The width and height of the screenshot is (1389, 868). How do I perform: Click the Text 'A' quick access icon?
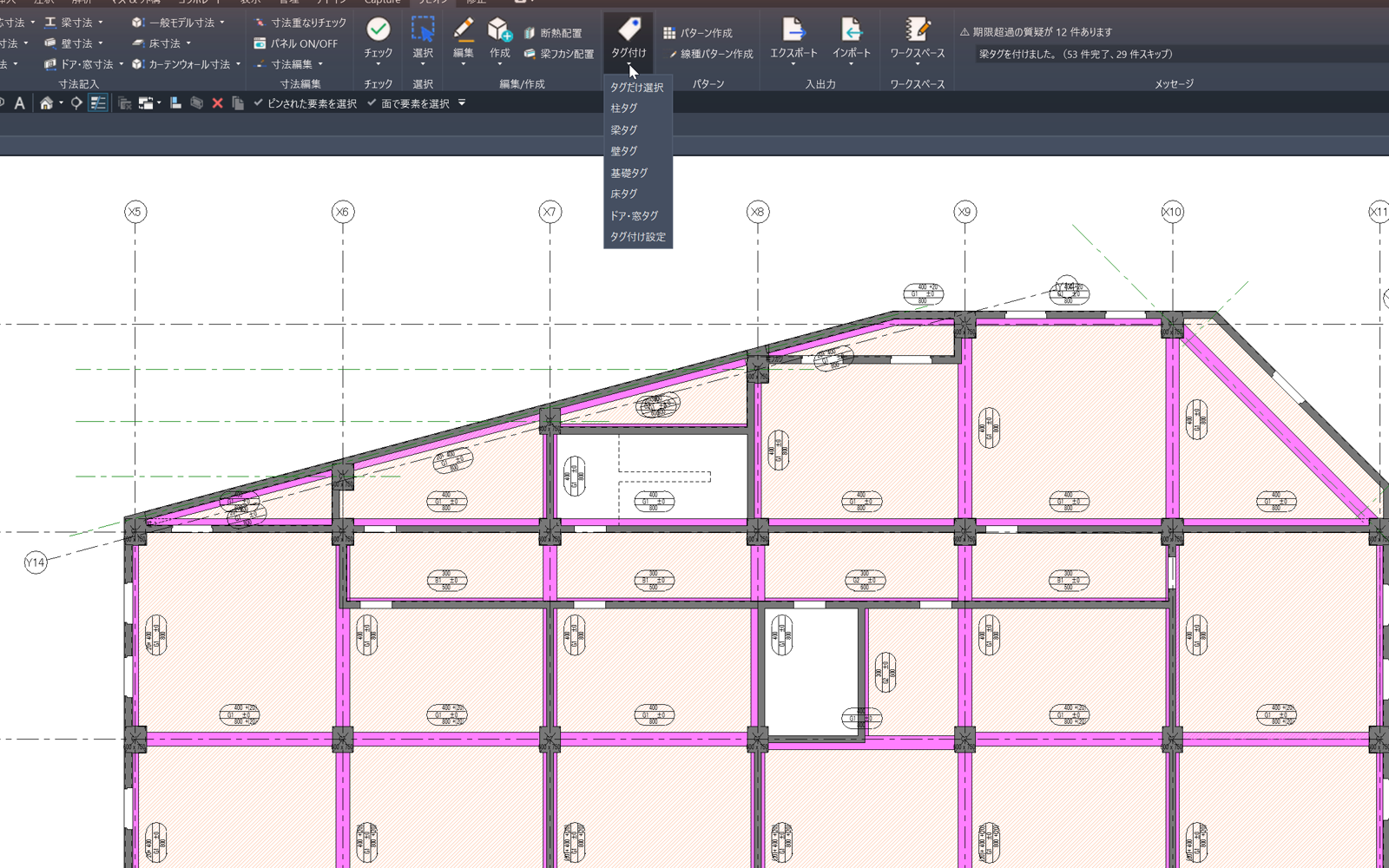coord(19,103)
